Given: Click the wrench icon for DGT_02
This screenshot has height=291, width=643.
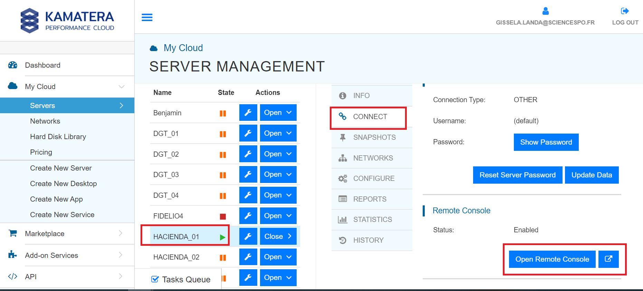Looking at the screenshot, I should click(x=248, y=154).
